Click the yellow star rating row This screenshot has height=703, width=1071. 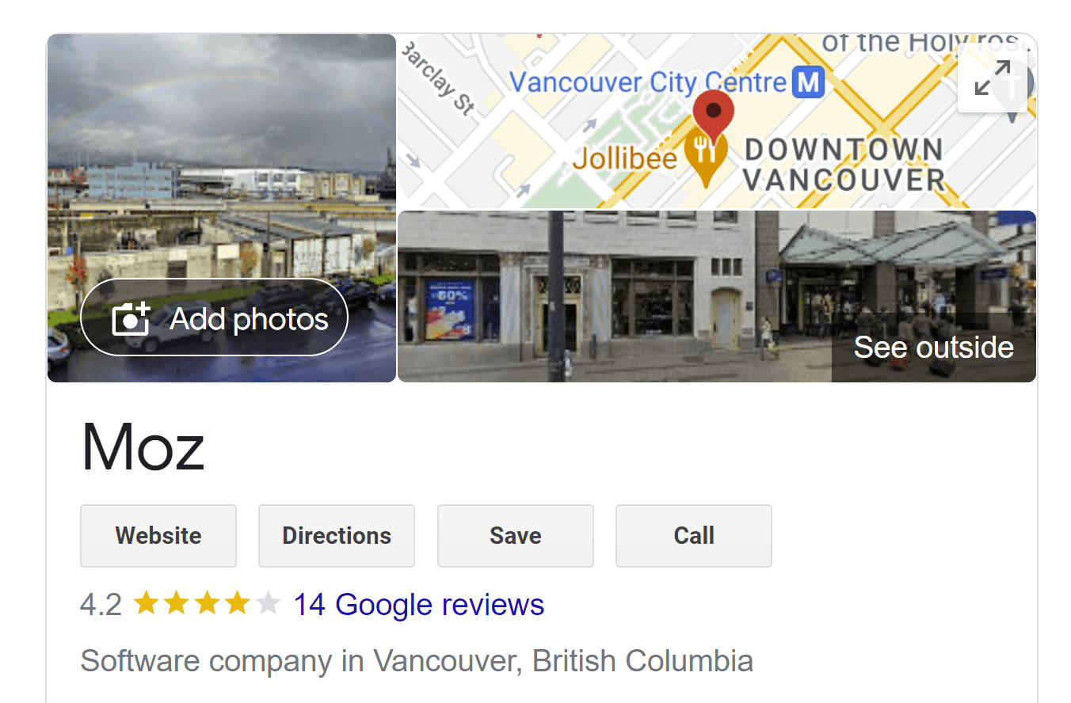click(207, 605)
